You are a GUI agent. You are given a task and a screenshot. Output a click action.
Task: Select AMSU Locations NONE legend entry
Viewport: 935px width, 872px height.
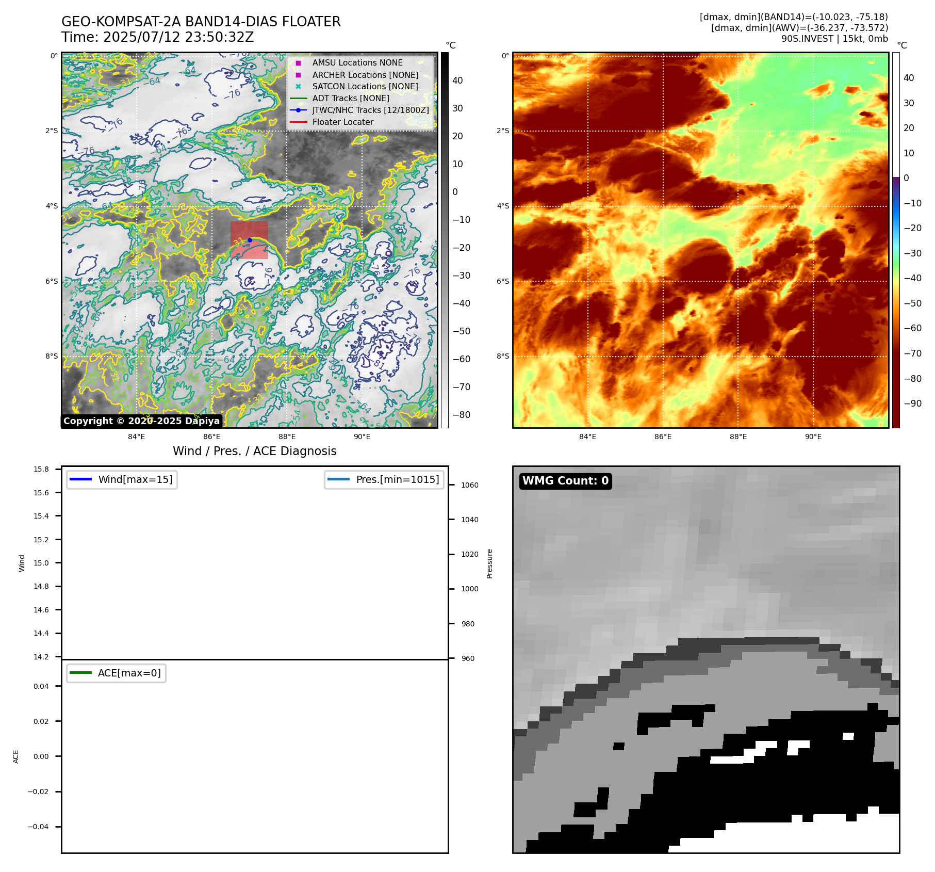(357, 63)
